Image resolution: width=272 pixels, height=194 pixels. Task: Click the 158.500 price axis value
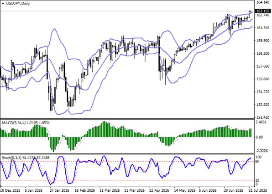pyautogui.click(x=262, y=53)
